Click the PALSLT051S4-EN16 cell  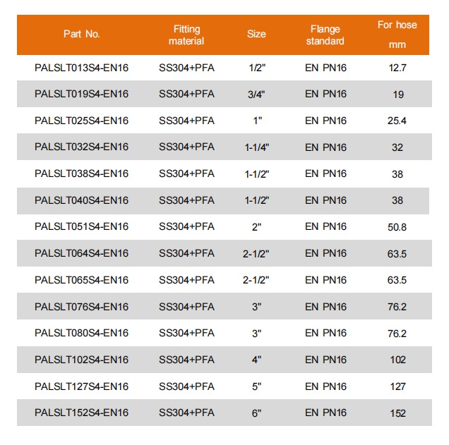(x=82, y=227)
